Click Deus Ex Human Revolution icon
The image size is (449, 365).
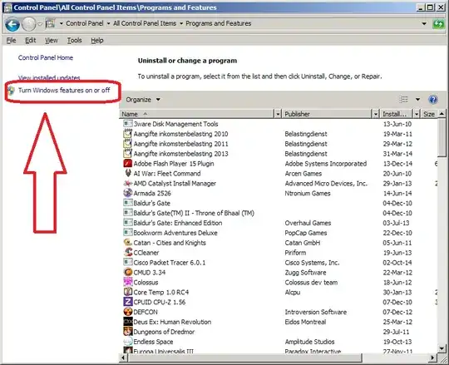(x=128, y=322)
